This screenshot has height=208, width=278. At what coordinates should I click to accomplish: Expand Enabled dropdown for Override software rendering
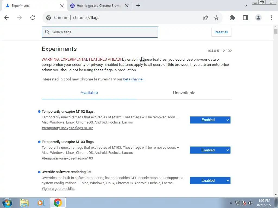[x=210, y=180]
